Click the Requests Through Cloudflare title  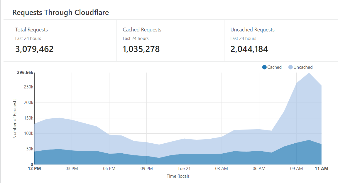pyautogui.click(x=60, y=13)
